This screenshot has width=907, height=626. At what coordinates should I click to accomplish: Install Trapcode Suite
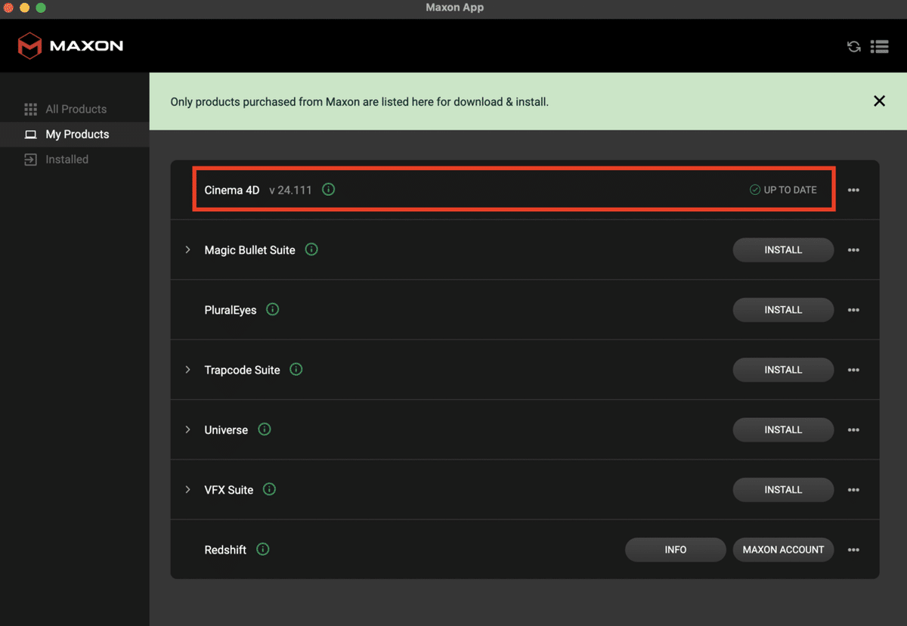783,370
